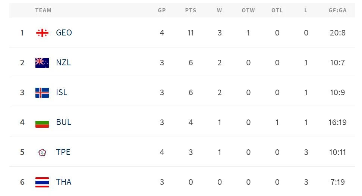Click the TEAM column header
The width and height of the screenshot is (362, 196).
[x=43, y=10]
